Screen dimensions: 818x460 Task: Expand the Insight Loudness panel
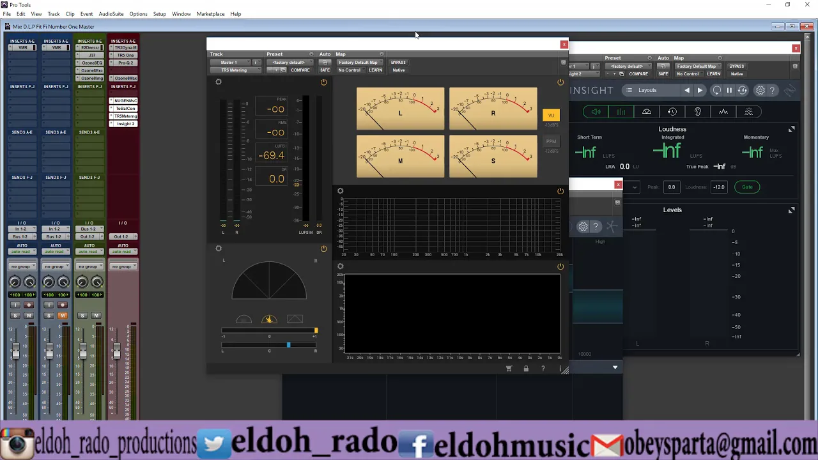tap(791, 129)
